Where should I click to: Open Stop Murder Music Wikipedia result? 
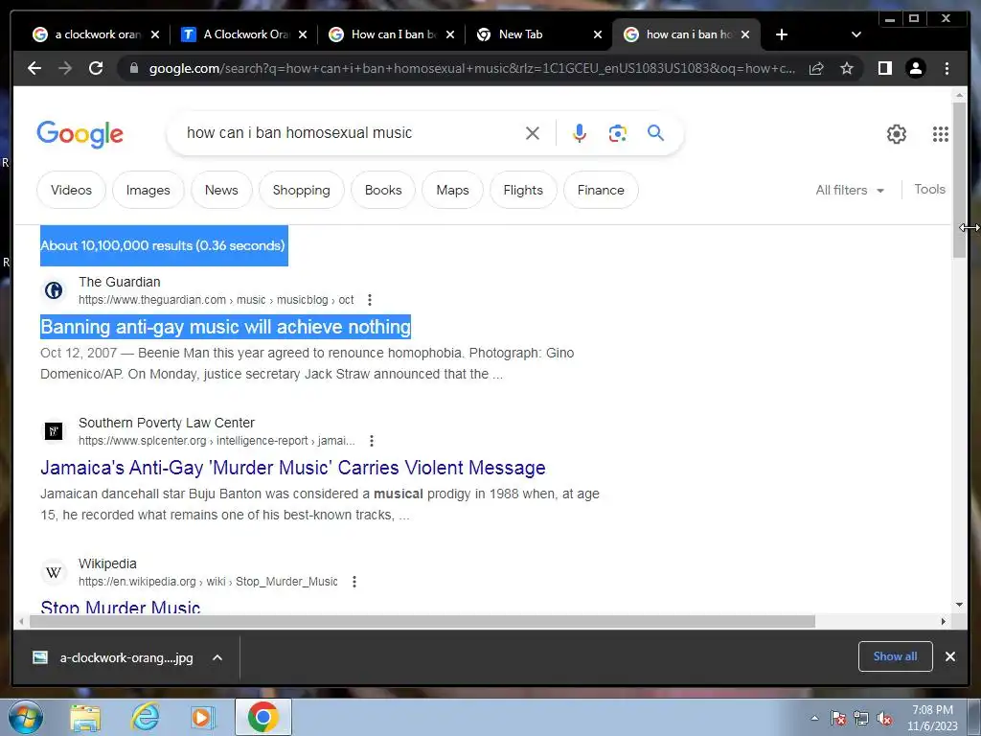[x=120, y=607]
